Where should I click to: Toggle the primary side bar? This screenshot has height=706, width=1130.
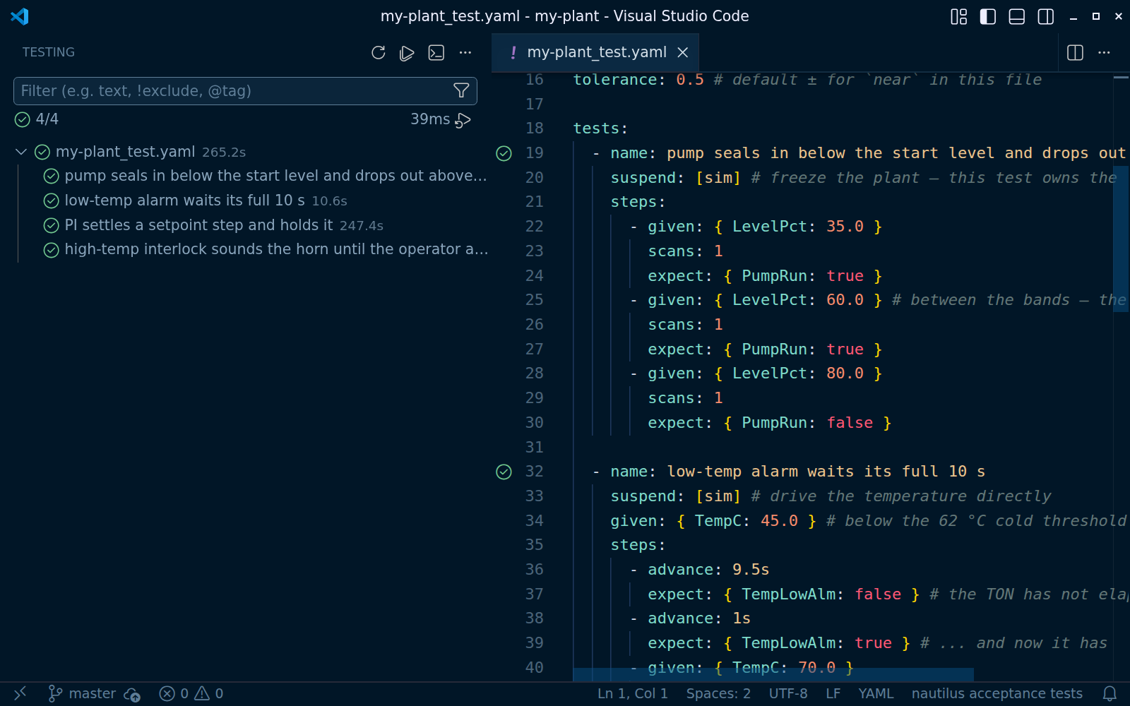point(988,16)
